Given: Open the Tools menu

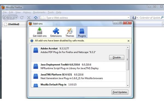Looking at the screenshot, I should click(51, 12).
